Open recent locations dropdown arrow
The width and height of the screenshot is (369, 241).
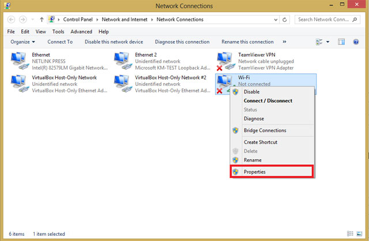33,20
